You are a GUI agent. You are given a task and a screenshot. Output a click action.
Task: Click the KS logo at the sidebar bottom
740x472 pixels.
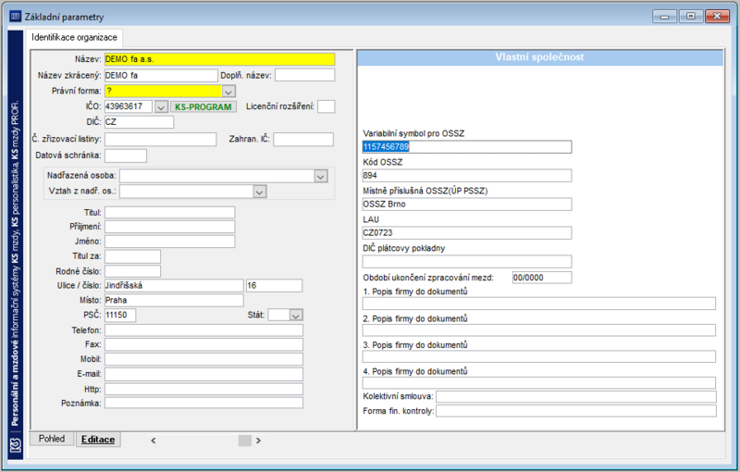(x=16, y=445)
